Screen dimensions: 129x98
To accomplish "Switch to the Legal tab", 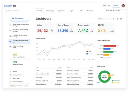I will point(71,11).
